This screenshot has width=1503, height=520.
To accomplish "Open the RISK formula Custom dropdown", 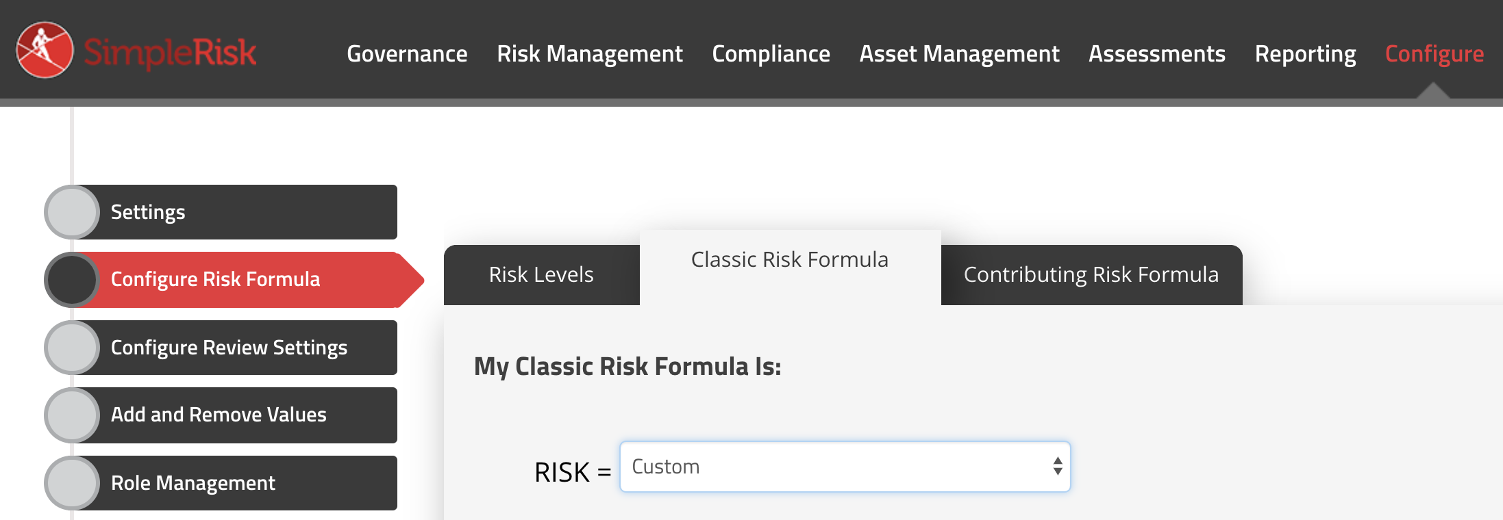I will (x=845, y=467).
